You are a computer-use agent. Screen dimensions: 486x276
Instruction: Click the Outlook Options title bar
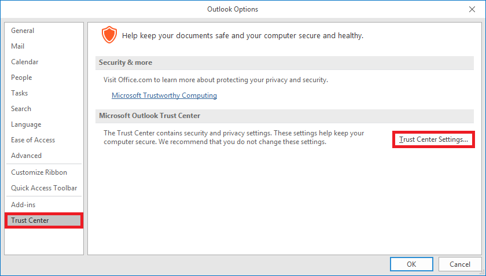point(233,9)
